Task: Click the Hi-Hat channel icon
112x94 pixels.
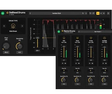Action: pos(91,38)
